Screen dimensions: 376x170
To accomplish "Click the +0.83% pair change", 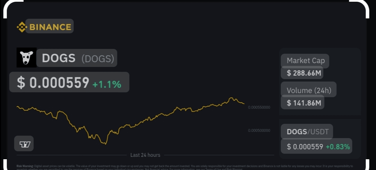I will pyautogui.click(x=338, y=147).
